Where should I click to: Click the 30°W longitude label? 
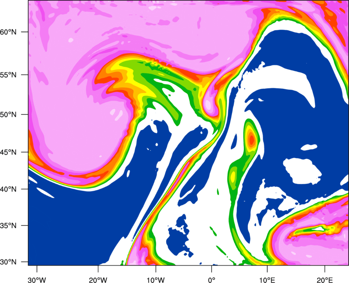point(37,280)
